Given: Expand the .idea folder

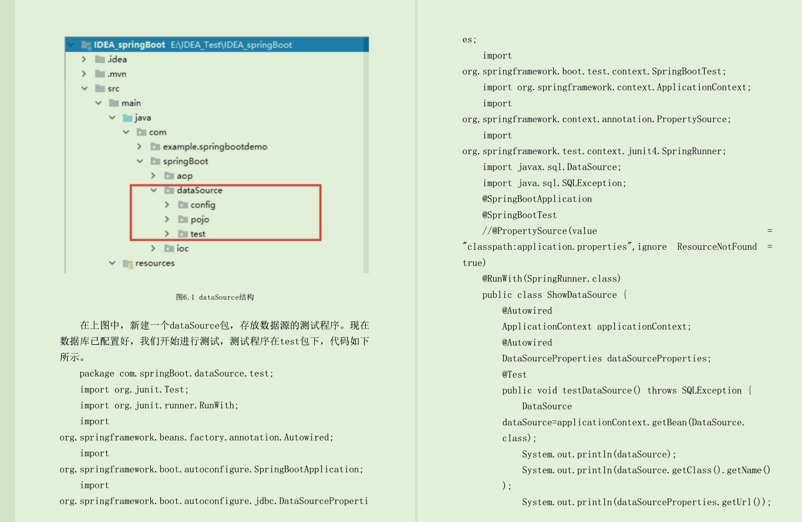Looking at the screenshot, I should point(85,59).
